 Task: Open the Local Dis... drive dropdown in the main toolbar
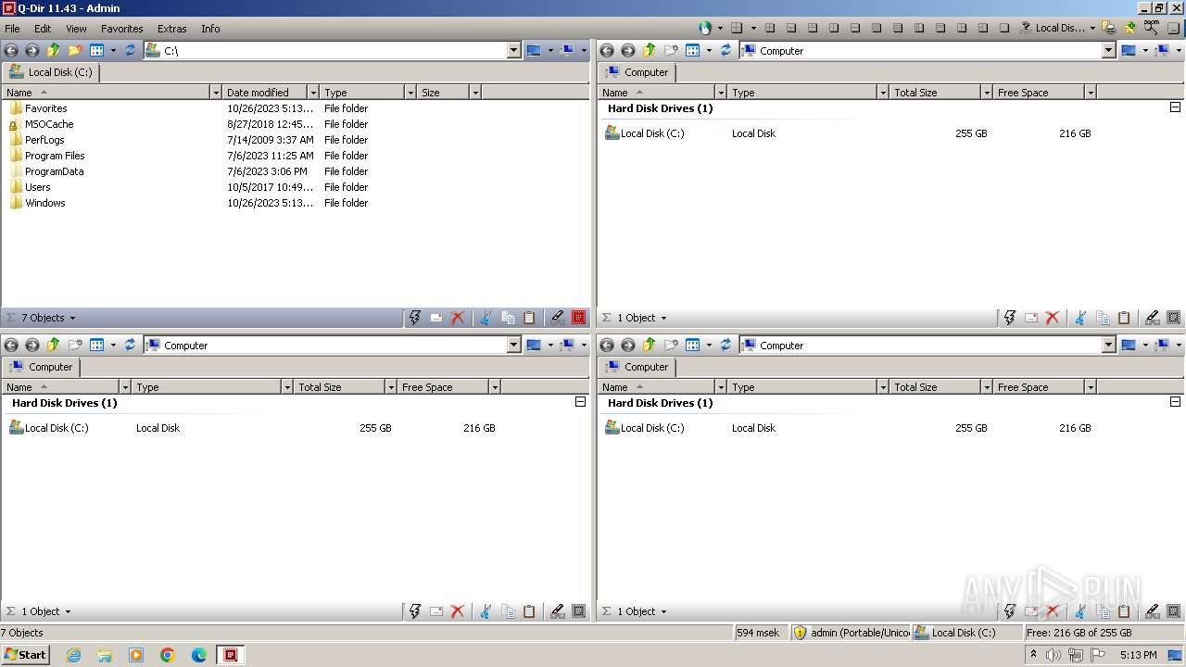point(1092,28)
